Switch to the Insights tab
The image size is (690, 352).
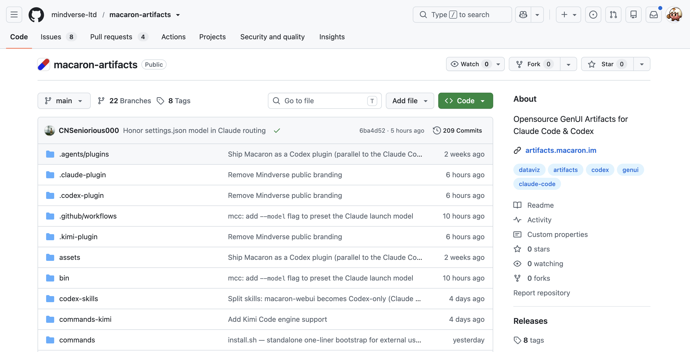pyautogui.click(x=332, y=37)
